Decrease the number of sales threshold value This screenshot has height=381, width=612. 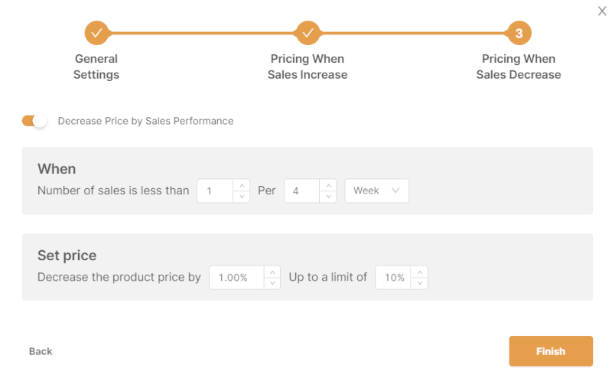[x=242, y=197]
